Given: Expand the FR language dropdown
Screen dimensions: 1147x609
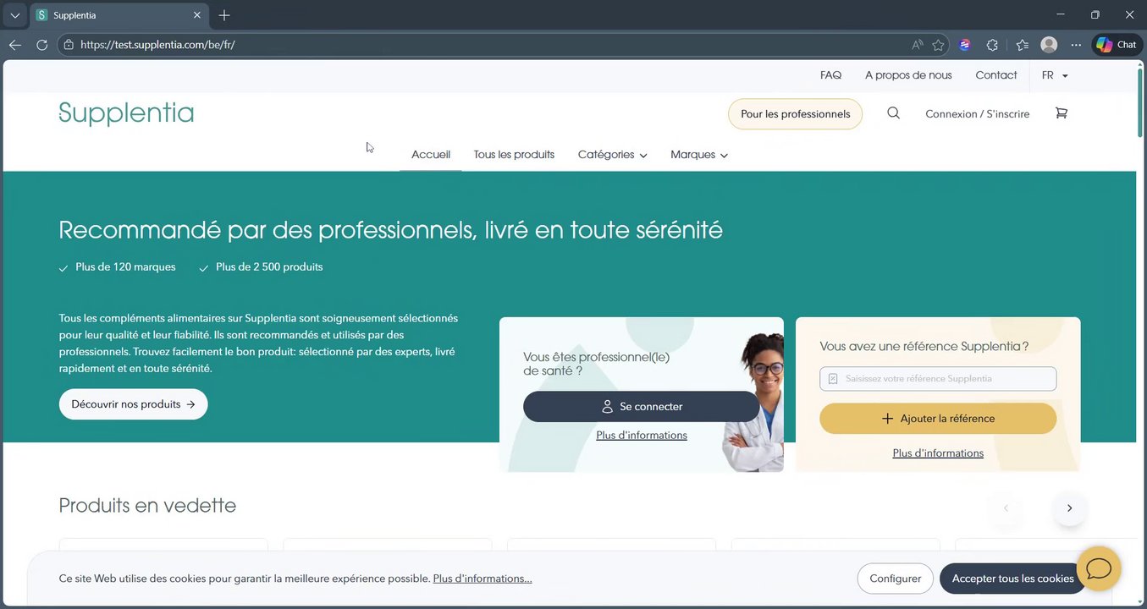Looking at the screenshot, I should [1055, 75].
